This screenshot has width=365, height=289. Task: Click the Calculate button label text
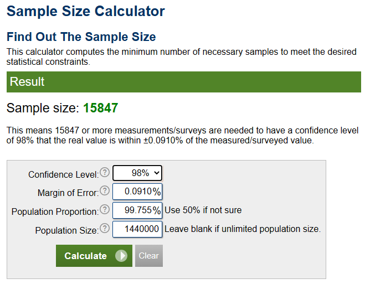[x=85, y=256]
